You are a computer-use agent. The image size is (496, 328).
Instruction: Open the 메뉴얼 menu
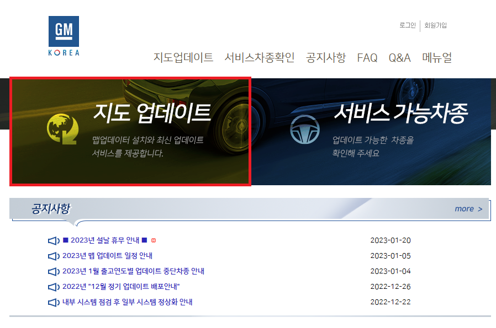(437, 57)
